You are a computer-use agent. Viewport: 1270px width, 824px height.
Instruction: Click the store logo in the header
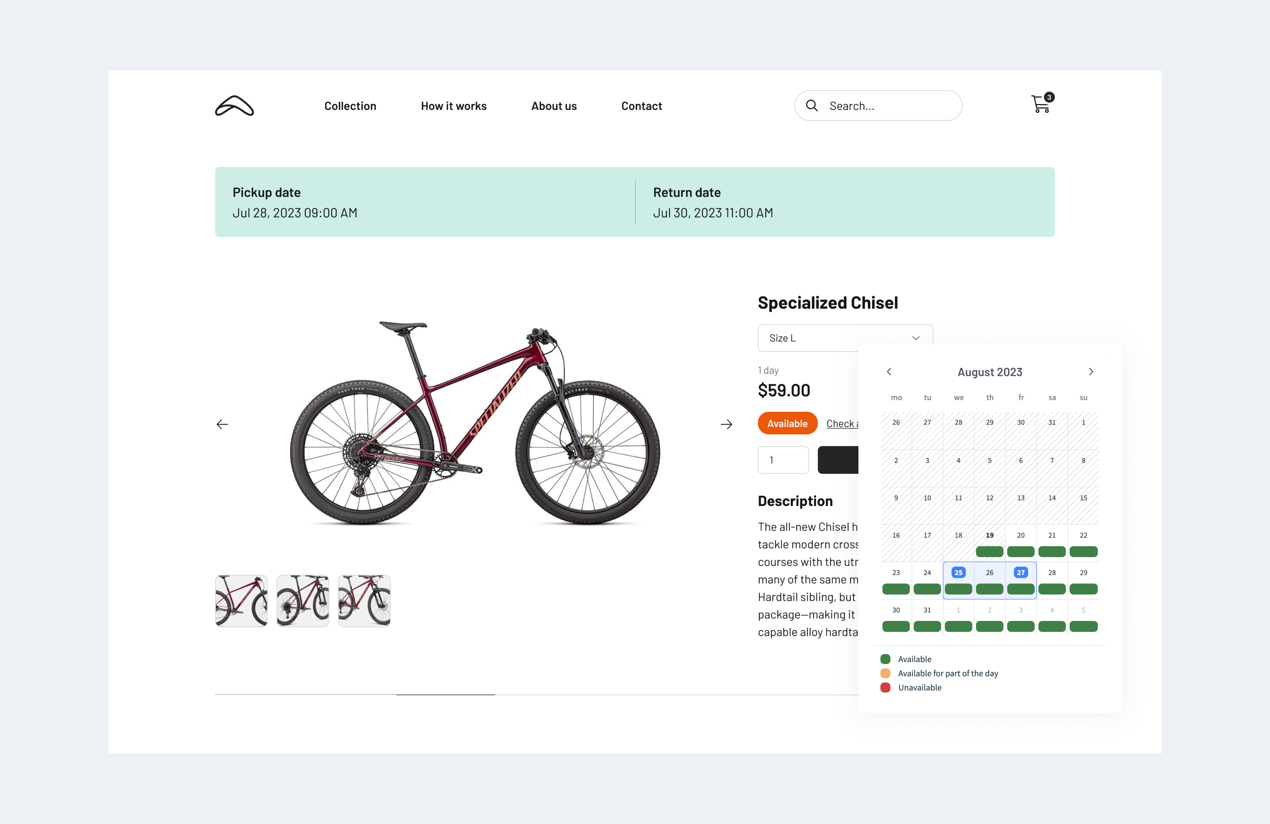coord(234,106)
